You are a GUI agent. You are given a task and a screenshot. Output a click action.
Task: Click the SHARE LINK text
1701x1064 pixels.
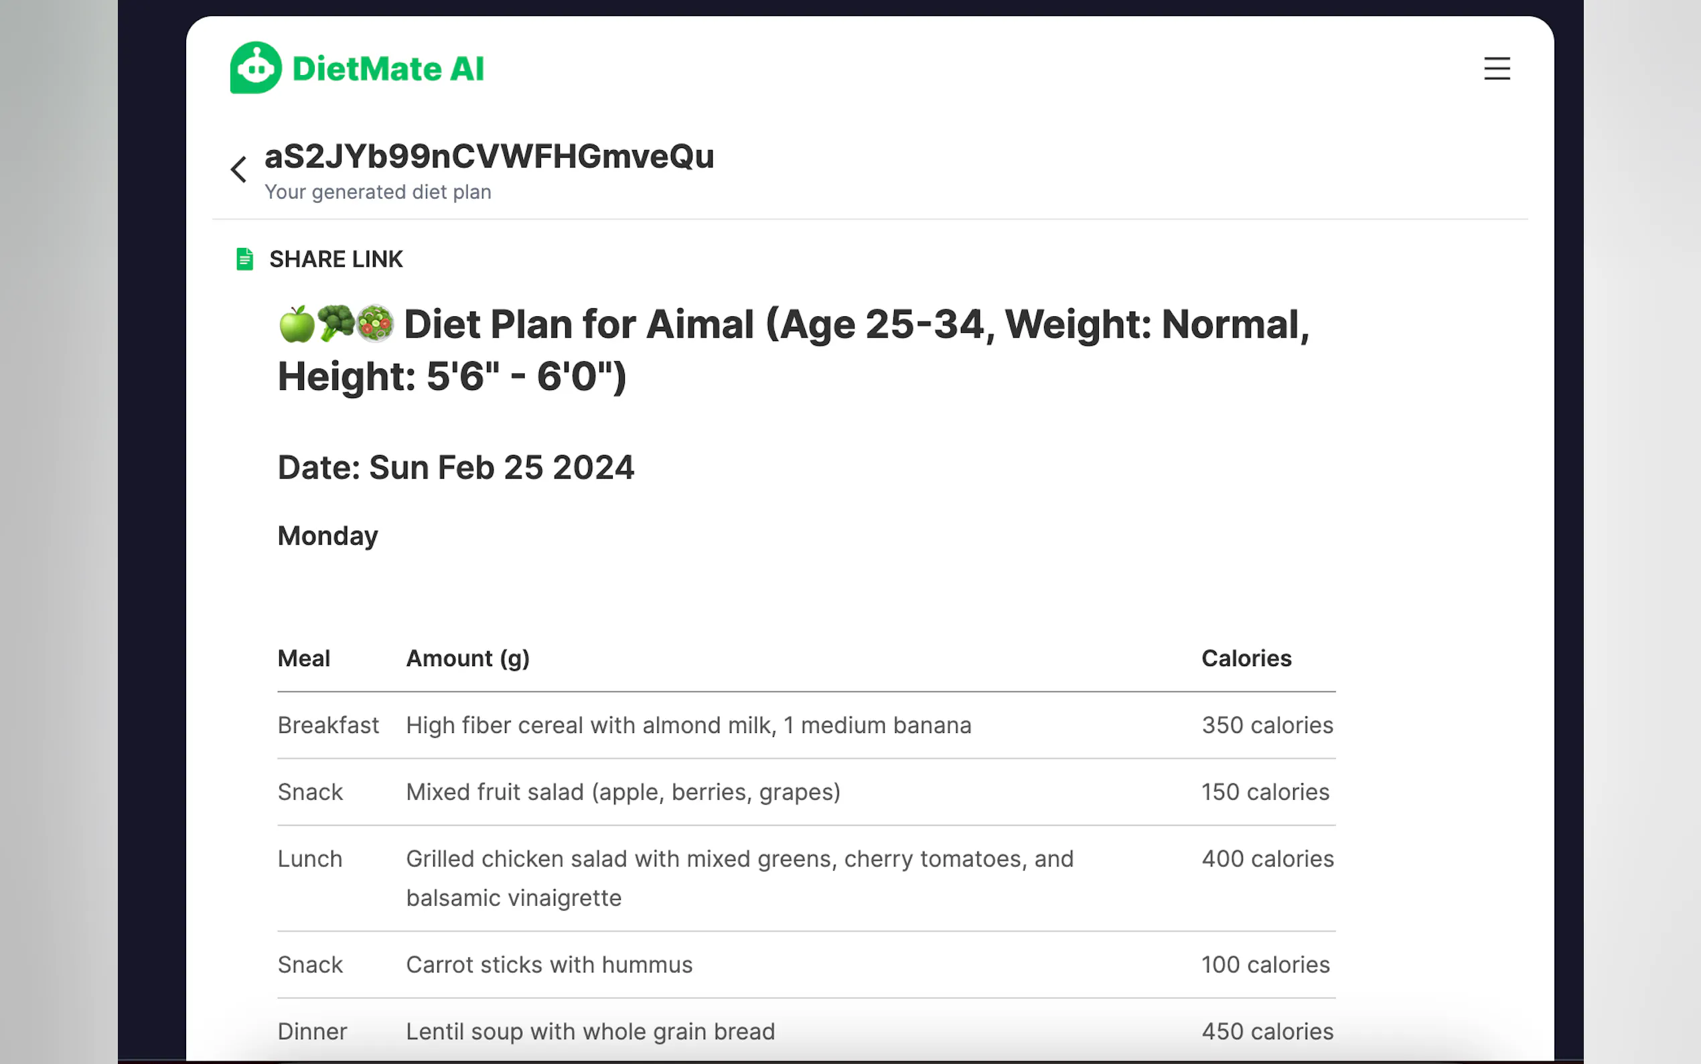pyautogui.click(x=336, y=259)
